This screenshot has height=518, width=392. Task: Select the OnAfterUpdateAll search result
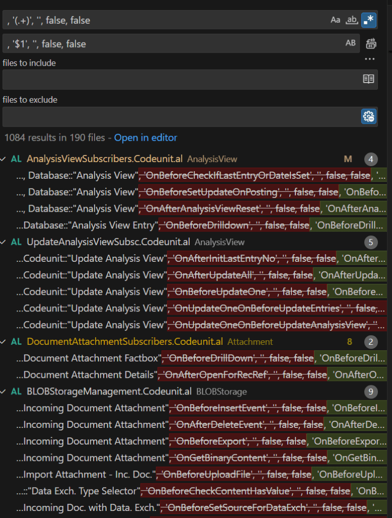202,275
